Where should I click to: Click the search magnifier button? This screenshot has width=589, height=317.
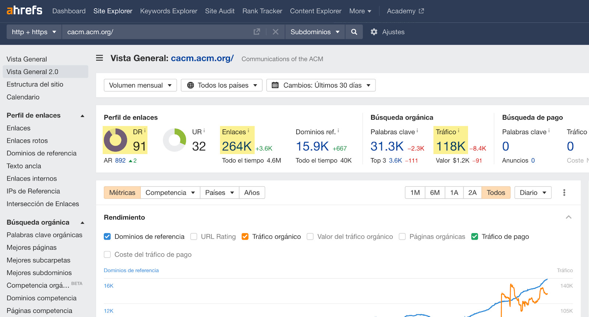[x=354, y=32]
